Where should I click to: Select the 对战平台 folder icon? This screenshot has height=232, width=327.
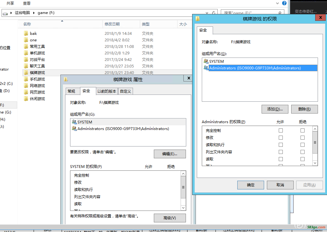pyautogui.click(x=26, y=60)
